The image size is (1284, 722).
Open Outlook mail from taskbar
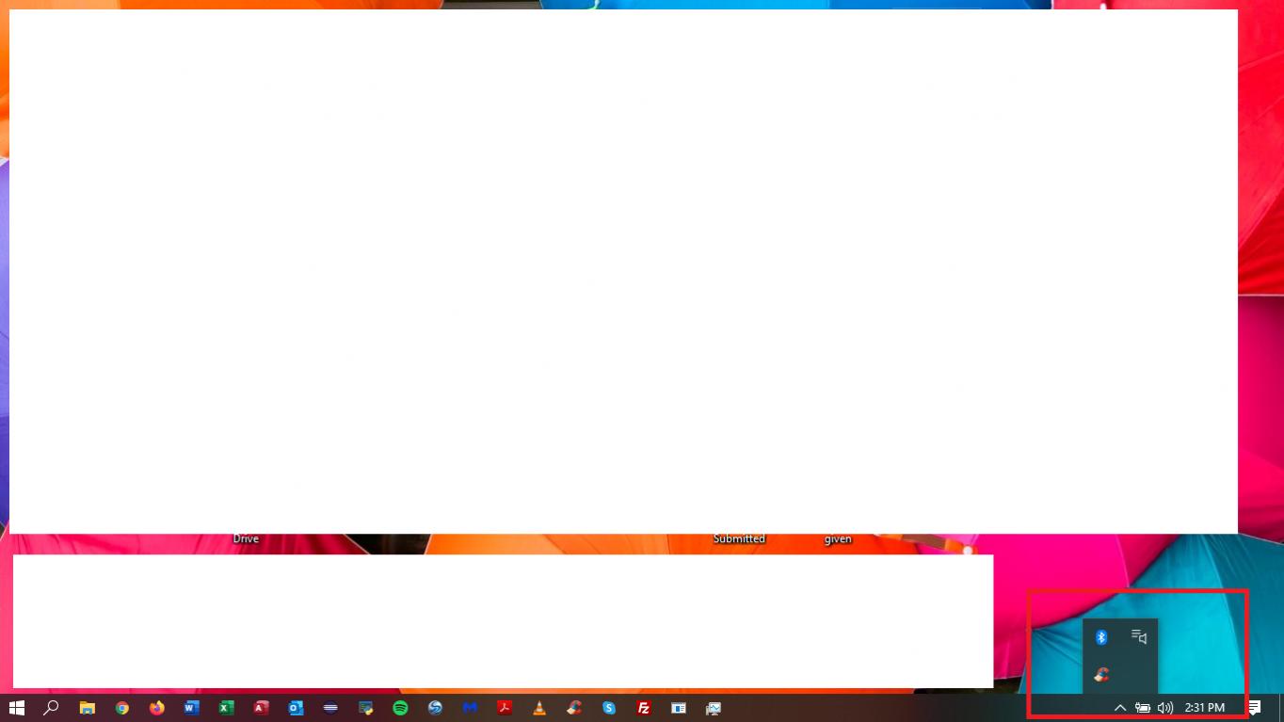pyautogui.click(x=296, y=708)
